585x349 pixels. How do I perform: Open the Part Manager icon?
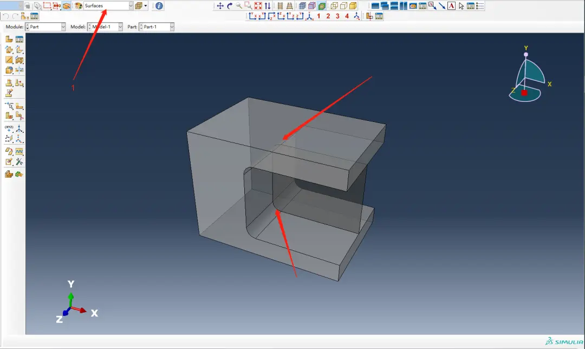click(x=19, y=39)
